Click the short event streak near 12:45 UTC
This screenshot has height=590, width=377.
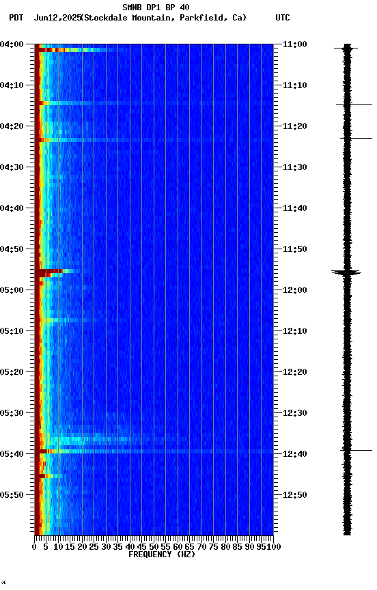pos(49,476)
